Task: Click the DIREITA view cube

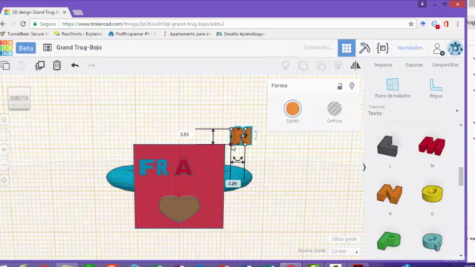Action: click(19, 99)
